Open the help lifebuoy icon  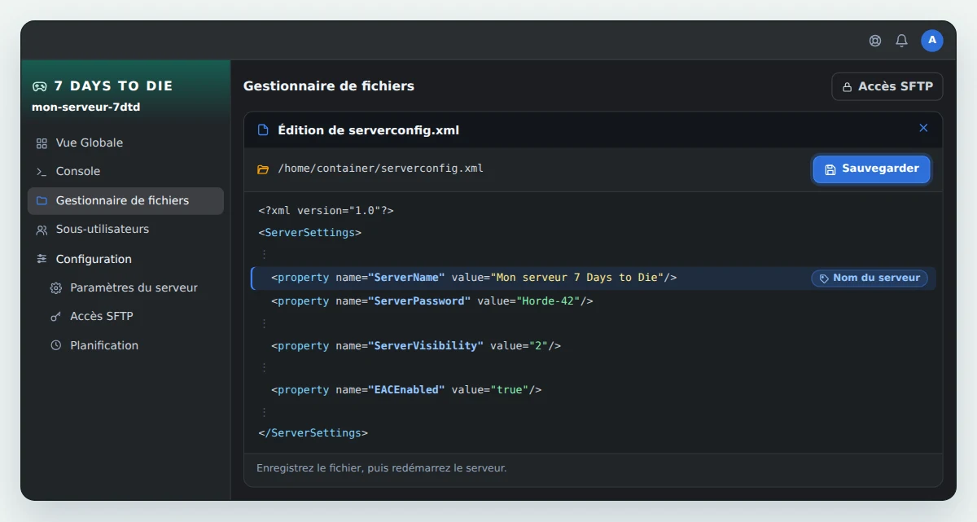click(x=875, y=41)
